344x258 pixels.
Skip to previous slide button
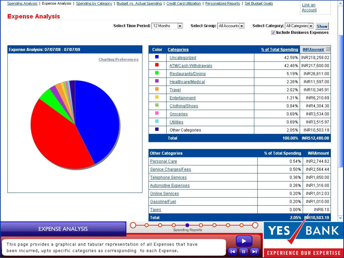tap(232, 251)
